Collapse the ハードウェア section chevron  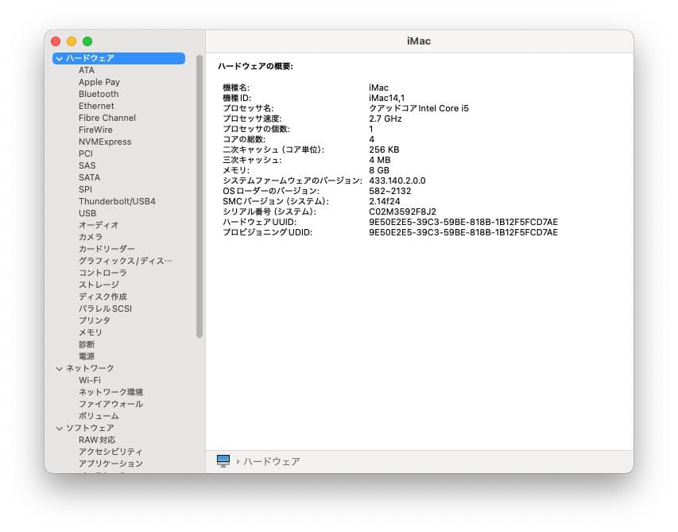point(60,58)
